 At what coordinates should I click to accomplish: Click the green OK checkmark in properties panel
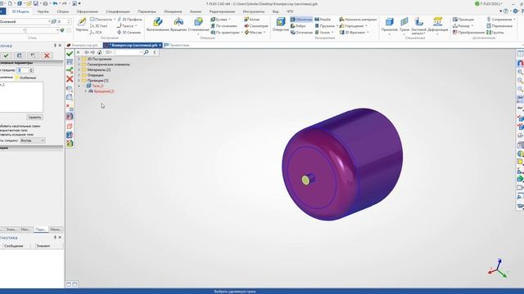click(x=6, y=56)
